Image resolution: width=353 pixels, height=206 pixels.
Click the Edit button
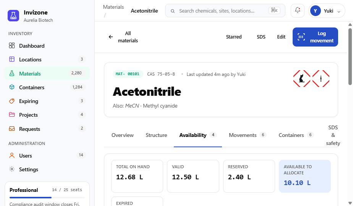point(281,37)
